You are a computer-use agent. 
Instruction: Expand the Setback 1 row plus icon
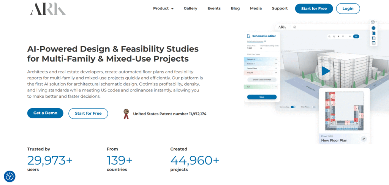tap(276, 64)
